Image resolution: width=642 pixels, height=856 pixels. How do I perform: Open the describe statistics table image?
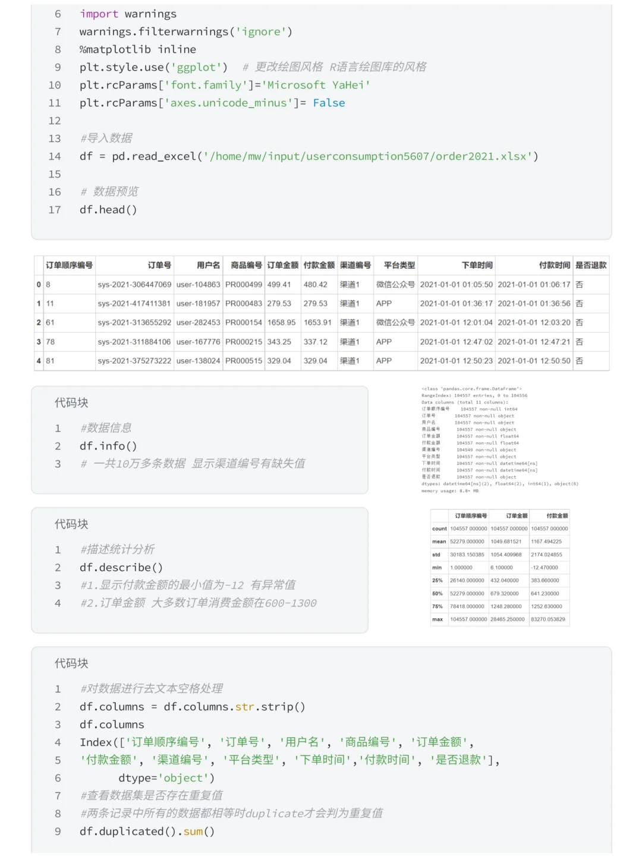point(500,568)
